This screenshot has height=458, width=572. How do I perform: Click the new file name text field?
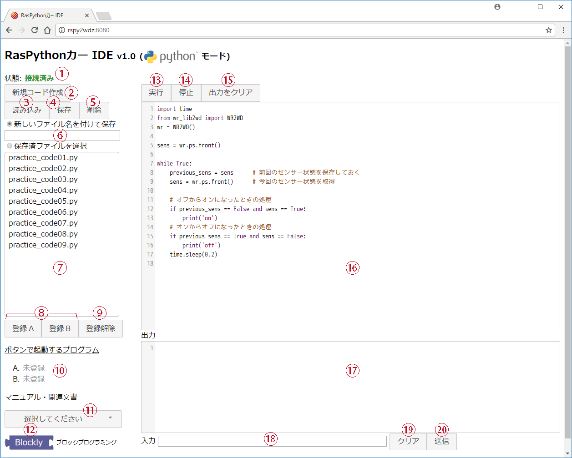(62, 136)
